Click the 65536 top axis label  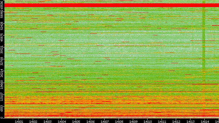(x=1, y=4)
